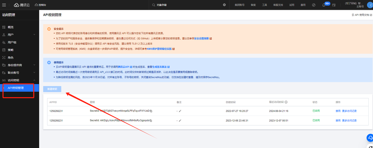
Task: Copy the first SecretId via copy icon
Action: (151, 111)
